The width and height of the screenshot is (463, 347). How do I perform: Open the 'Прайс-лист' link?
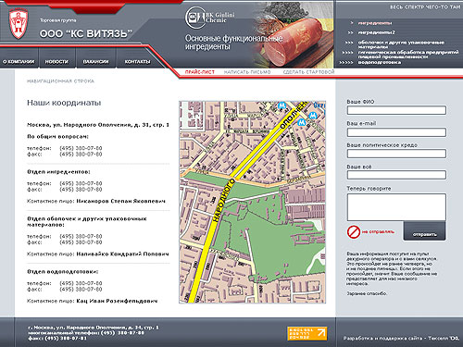tap(200, 72)
